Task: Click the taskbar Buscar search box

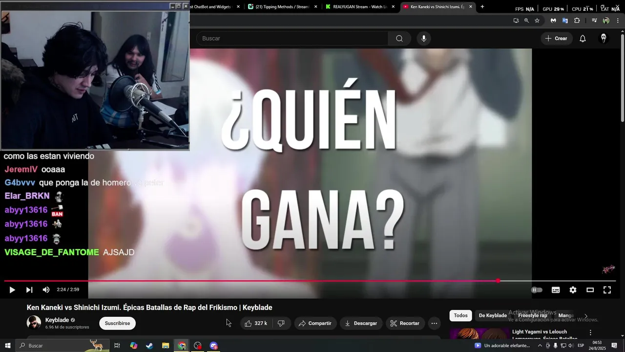Action: point(62,346)
